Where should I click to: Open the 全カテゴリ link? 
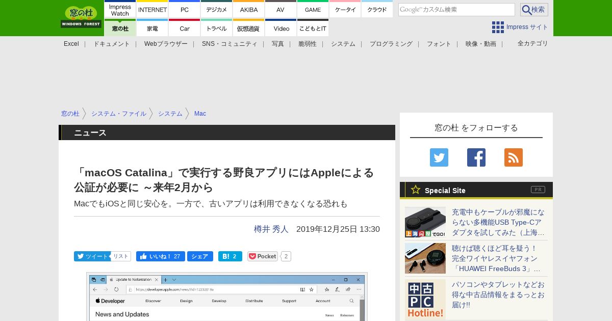coord(533,43)
